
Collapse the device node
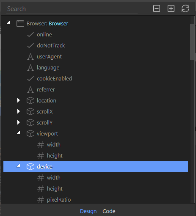[18, 166]
